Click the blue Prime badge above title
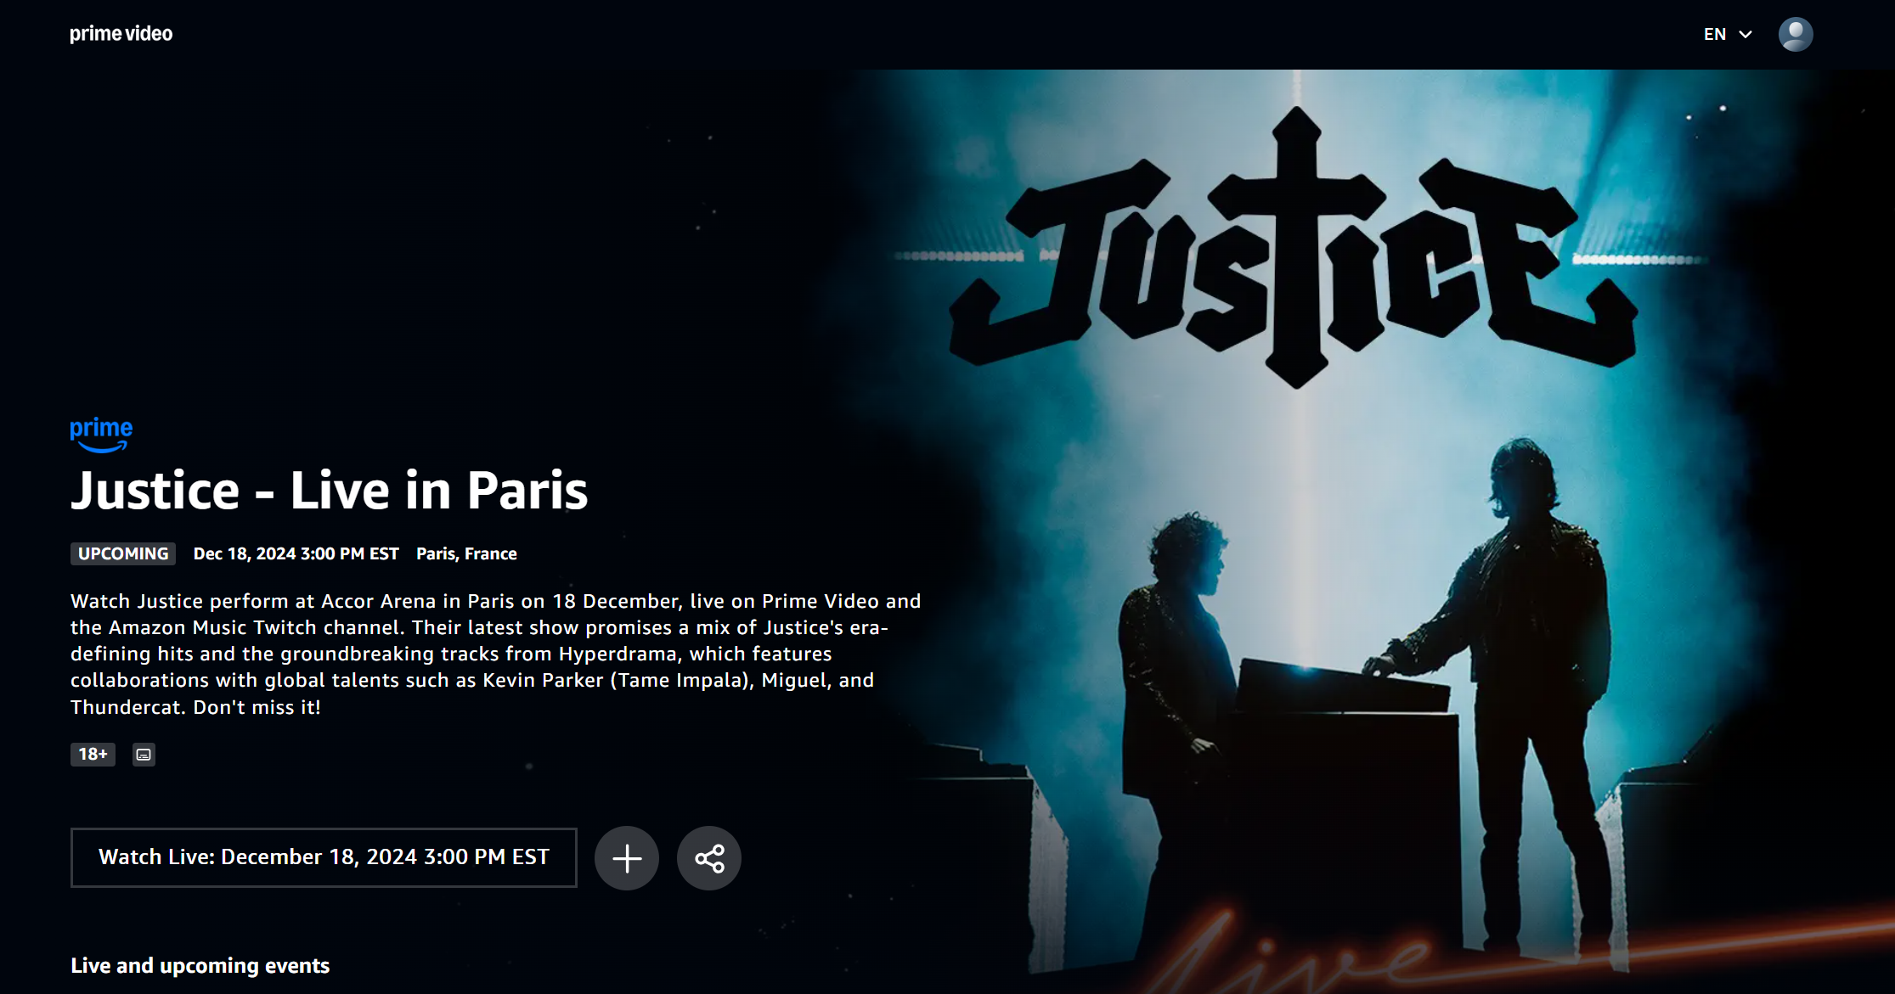This screenshot has width=1895, height=994. click(101, 435)
